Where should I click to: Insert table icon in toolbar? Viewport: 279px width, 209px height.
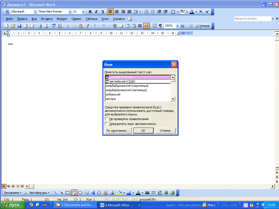point(128,26)
